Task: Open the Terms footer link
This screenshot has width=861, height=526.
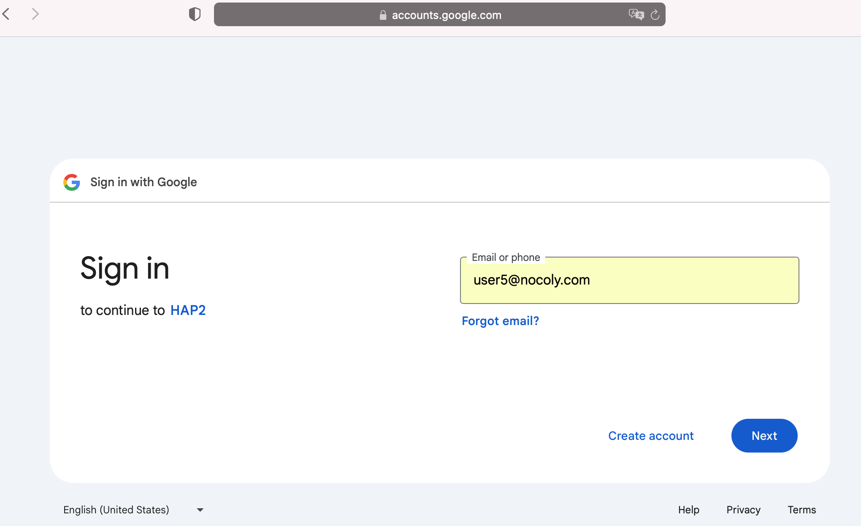Action: pos(801,510)
